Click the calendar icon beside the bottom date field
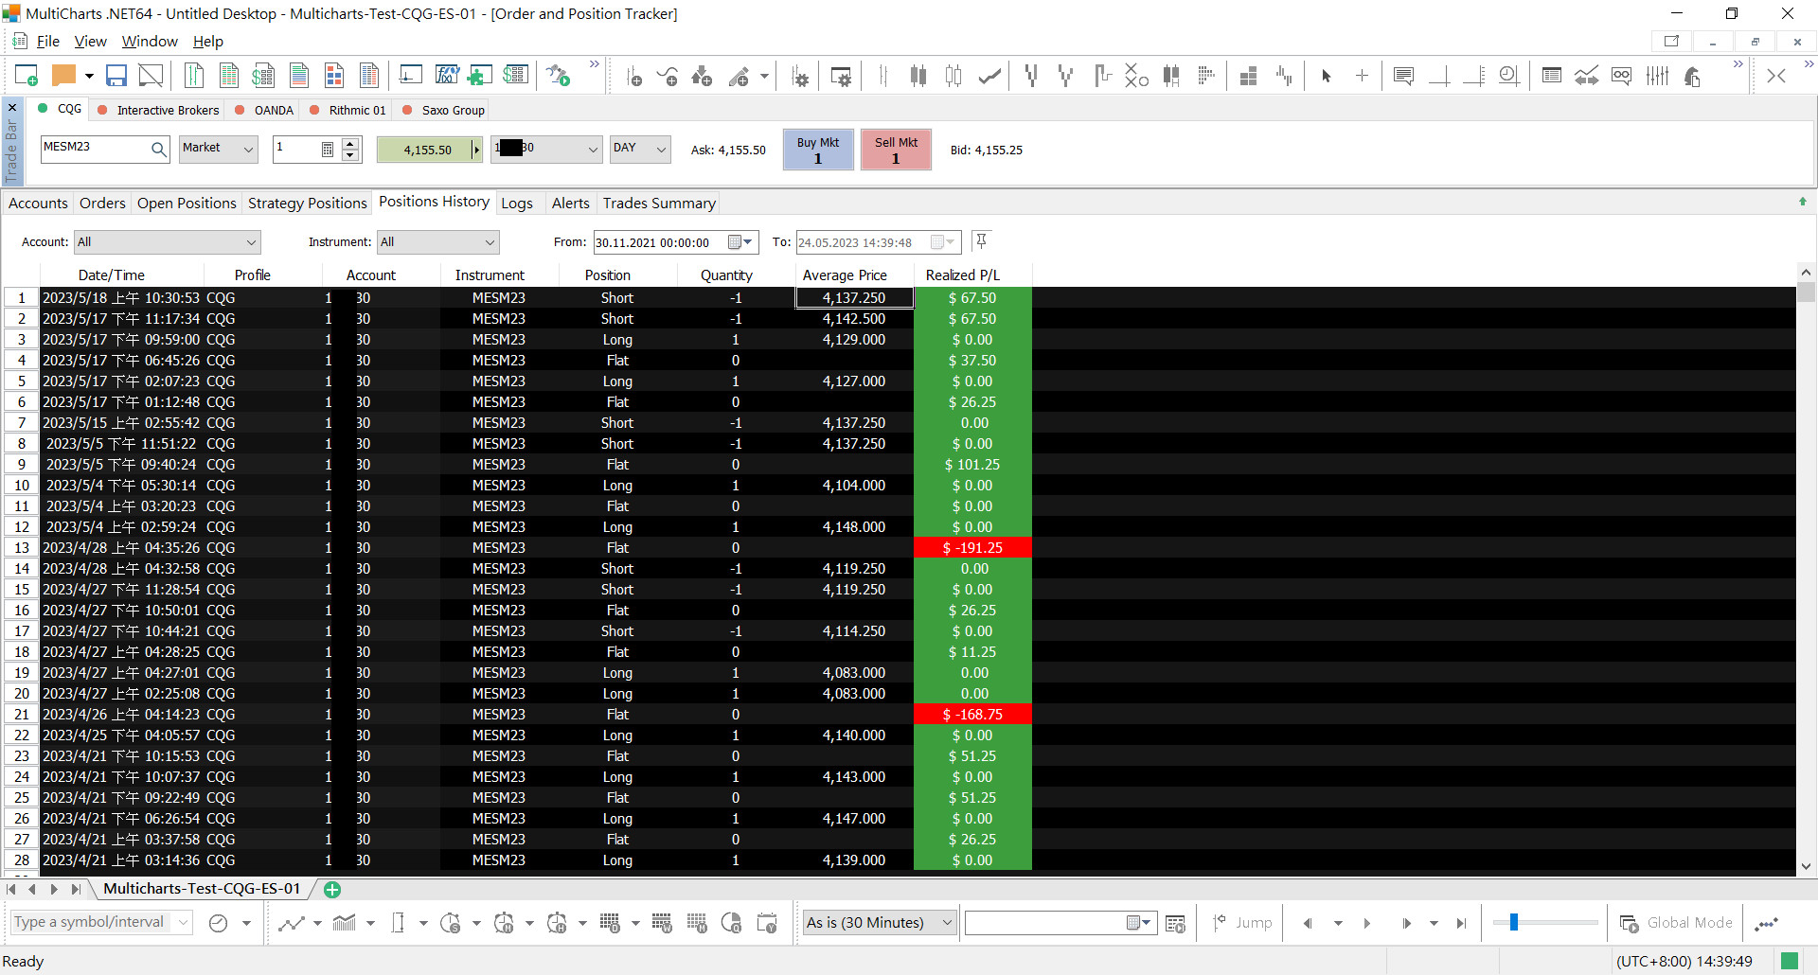1818x975 pixels. (1175, 923)
